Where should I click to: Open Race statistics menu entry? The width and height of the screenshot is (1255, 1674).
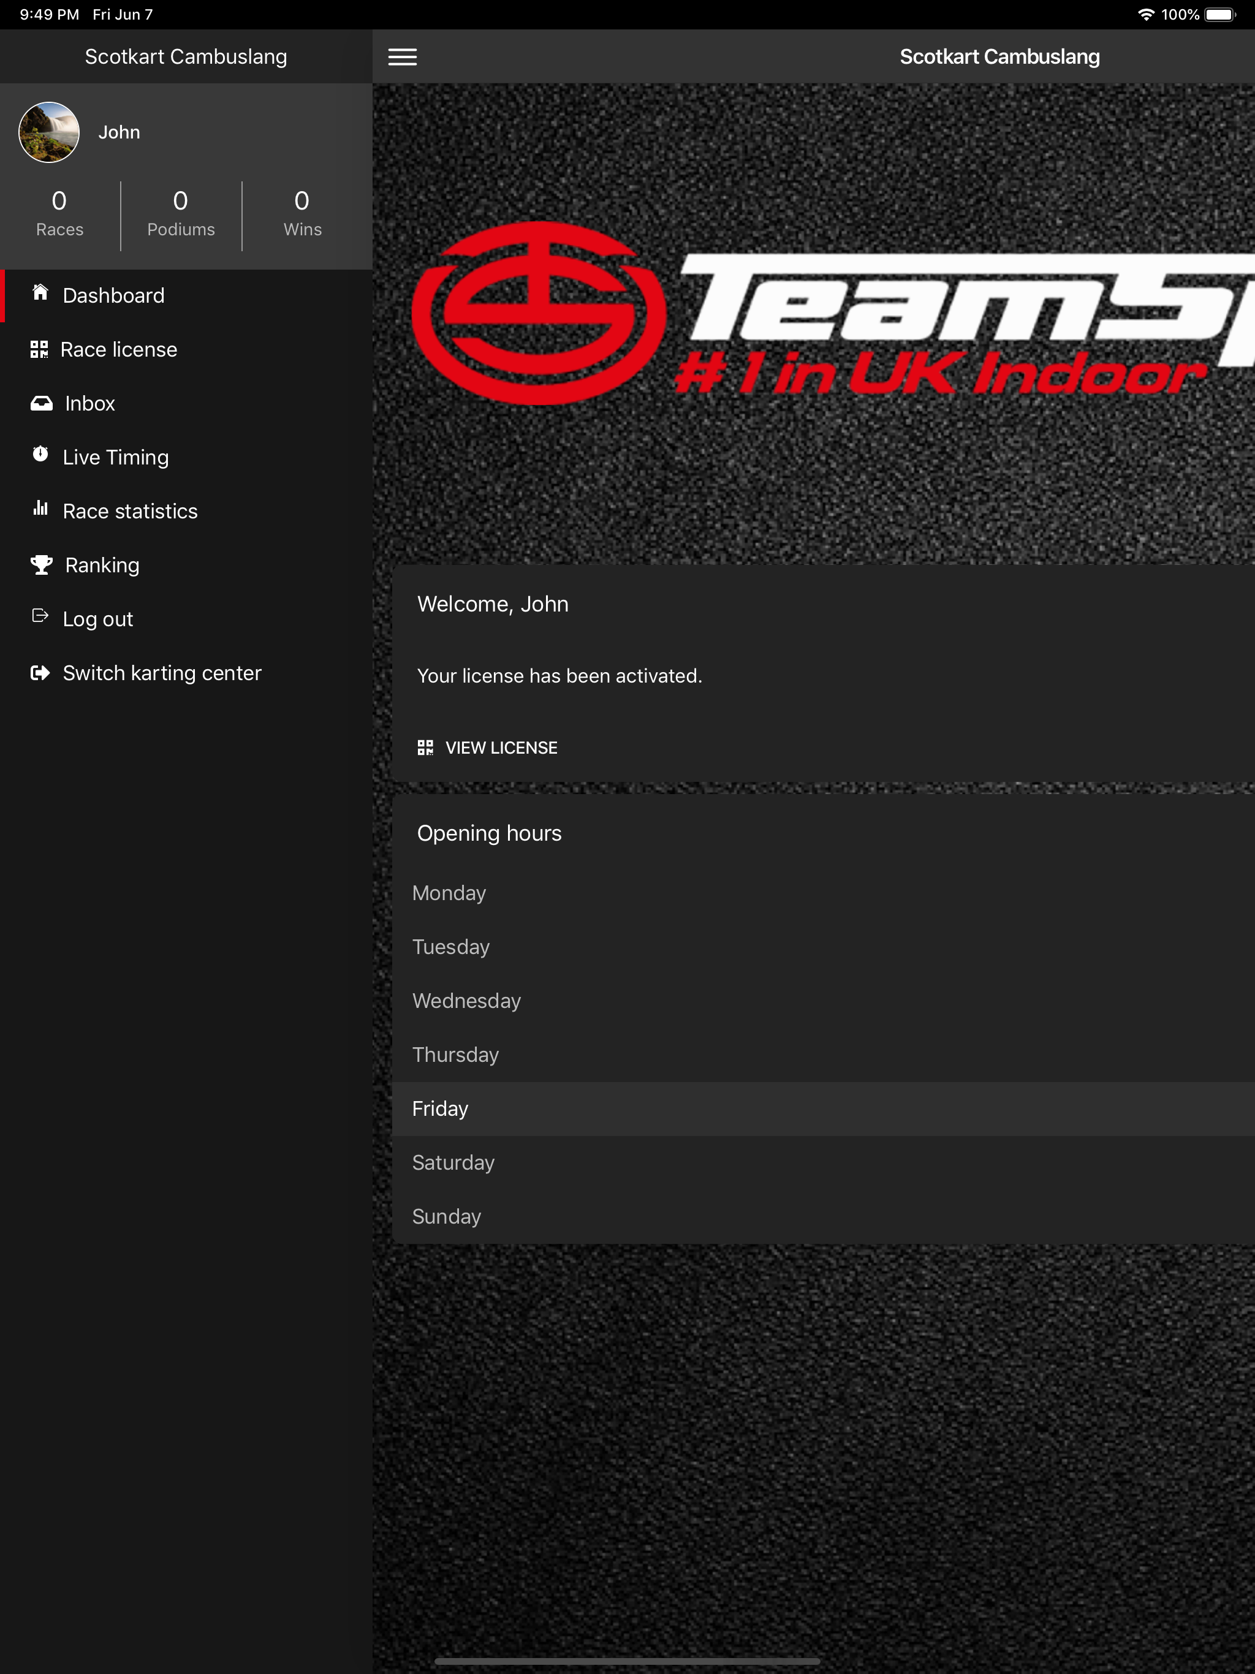click(186, 511)
